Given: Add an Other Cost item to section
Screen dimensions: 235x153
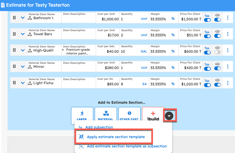Looking at the screenshot, I should coord(129,116).
